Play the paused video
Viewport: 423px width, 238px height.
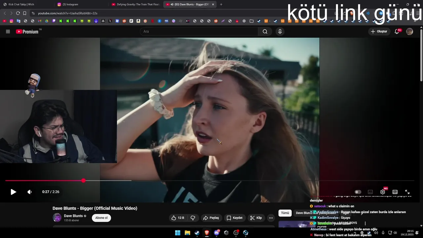coord(13,192)
